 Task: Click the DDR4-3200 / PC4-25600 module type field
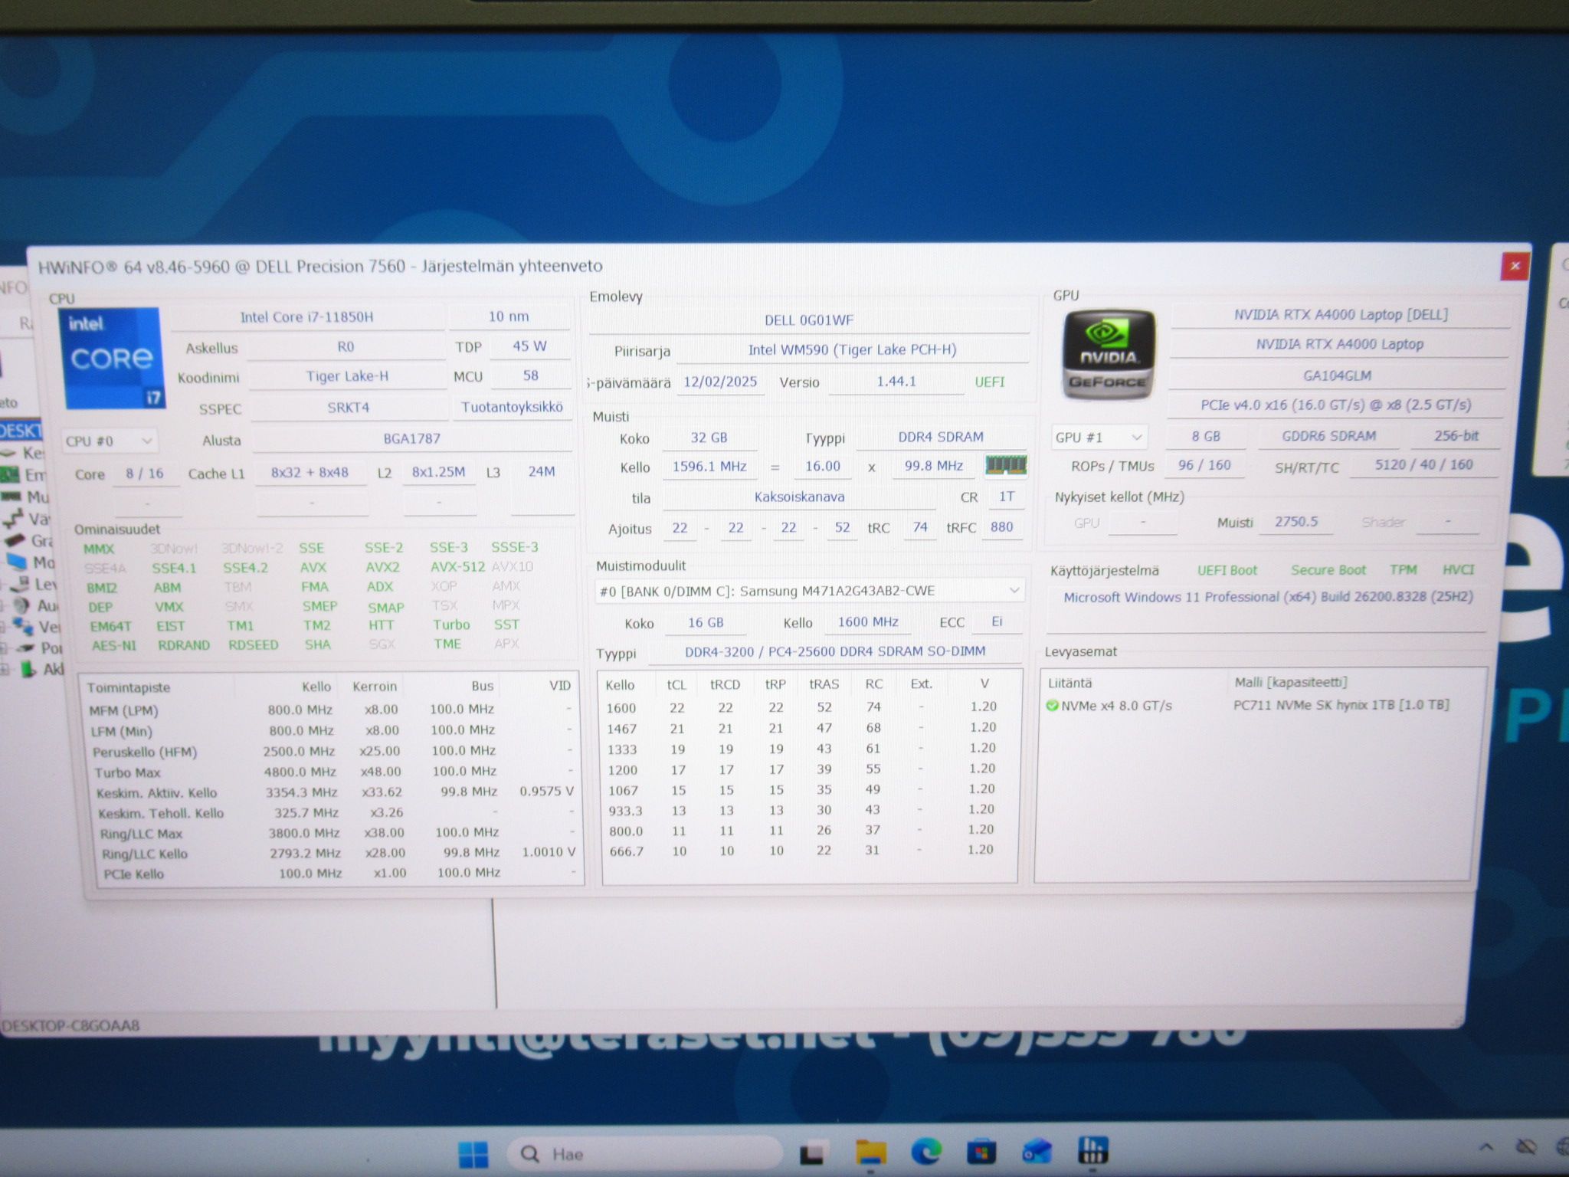click(835, 652)
